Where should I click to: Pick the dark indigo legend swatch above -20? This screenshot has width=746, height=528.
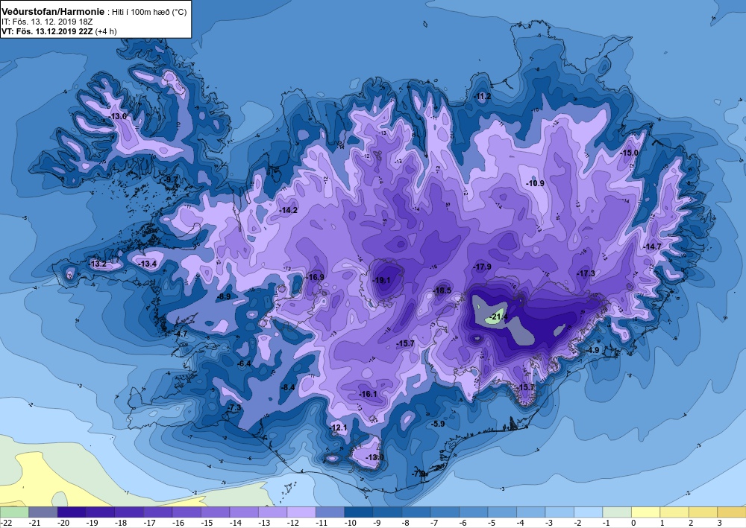pos(72,512)
